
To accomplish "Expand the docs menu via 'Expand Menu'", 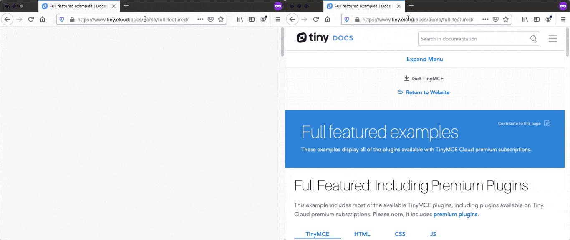I will [425, 59].
